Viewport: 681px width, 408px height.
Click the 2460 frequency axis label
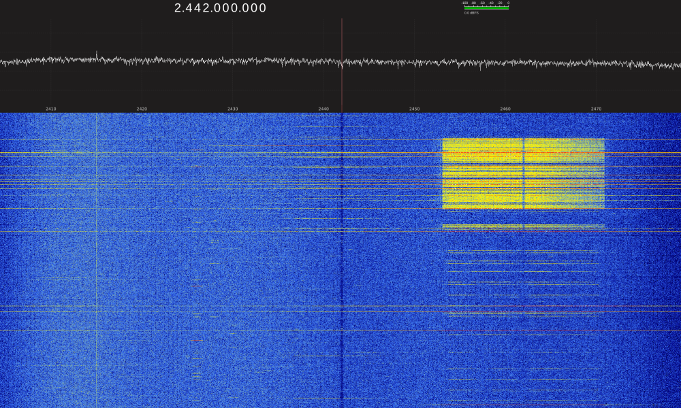(x=505, y=109)
